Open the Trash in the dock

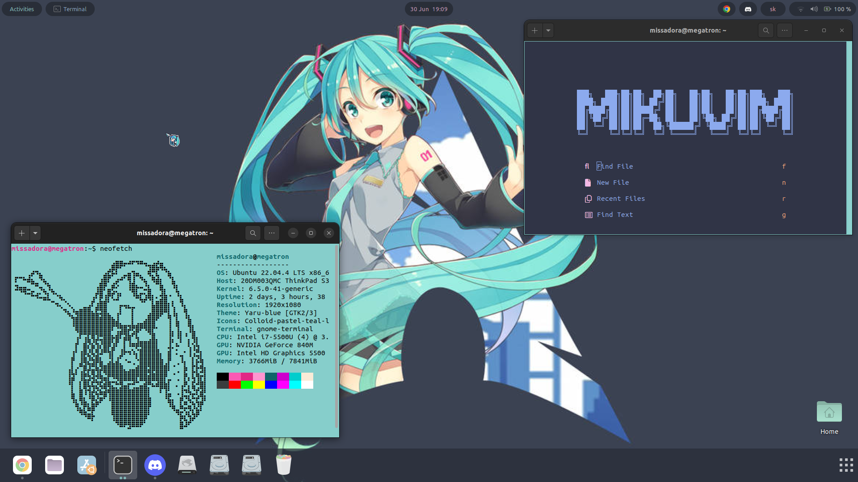point(284,465)
